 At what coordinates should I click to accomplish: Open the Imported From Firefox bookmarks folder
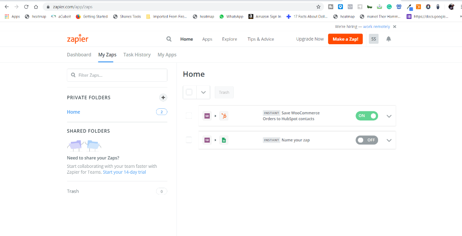point(166,17)
